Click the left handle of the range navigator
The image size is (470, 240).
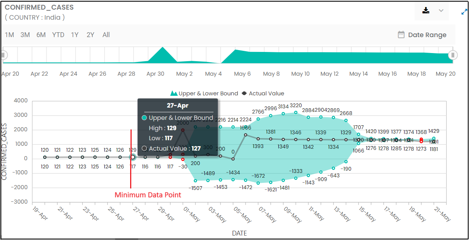(4, 55)
